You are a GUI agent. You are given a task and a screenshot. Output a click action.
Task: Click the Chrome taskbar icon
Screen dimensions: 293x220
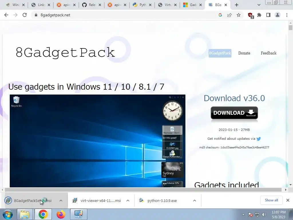(43, 214)
